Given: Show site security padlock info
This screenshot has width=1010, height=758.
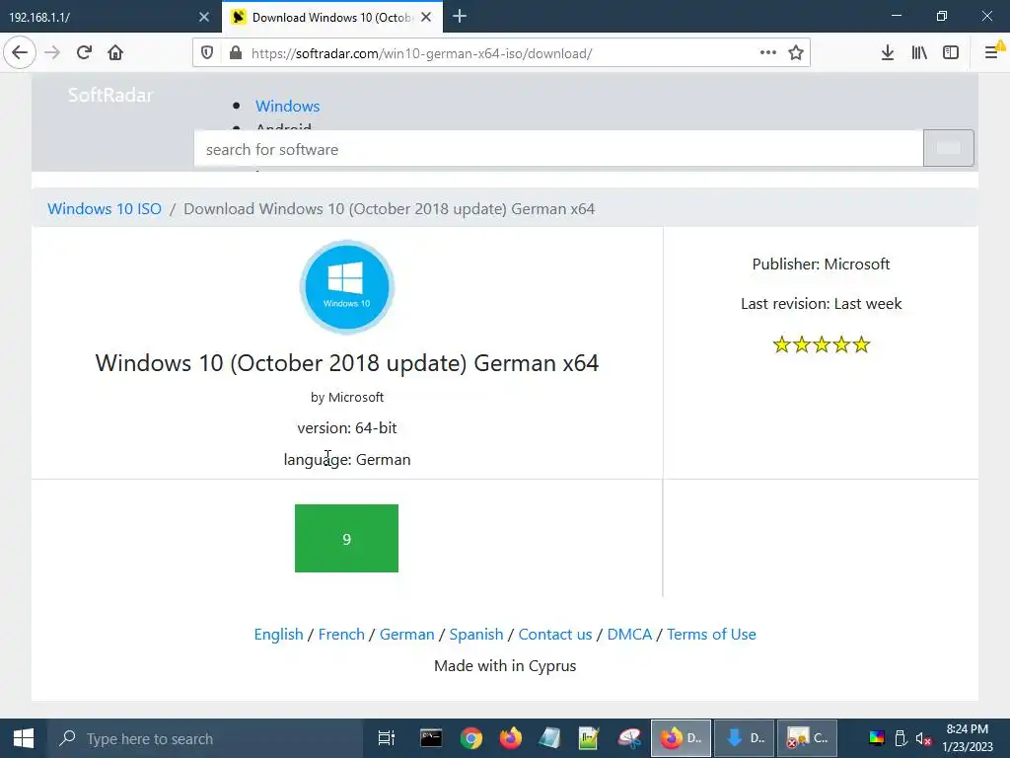Looking at the screenshot, I should click(236, 53).
